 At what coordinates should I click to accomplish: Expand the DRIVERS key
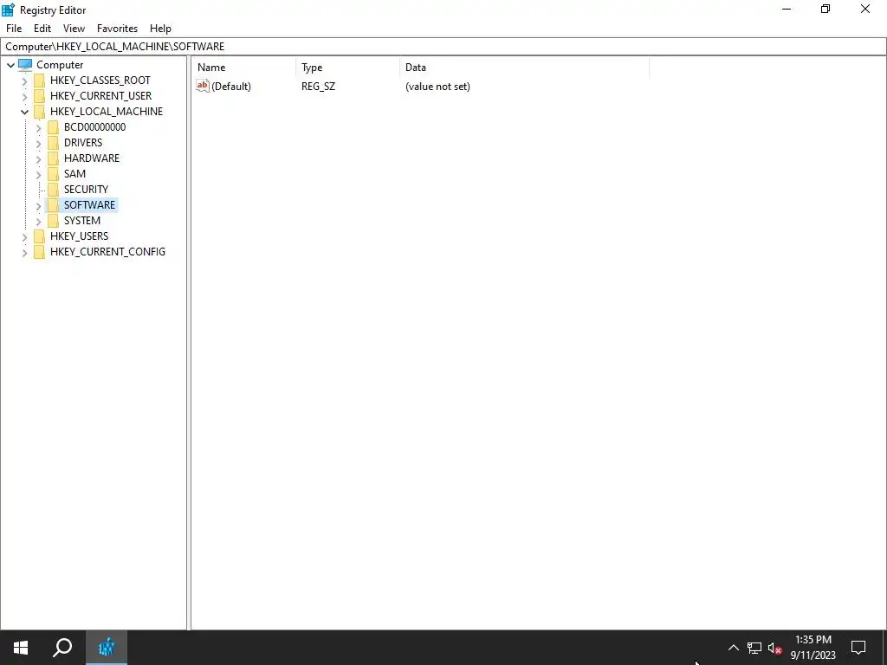[x=38, y=143]
